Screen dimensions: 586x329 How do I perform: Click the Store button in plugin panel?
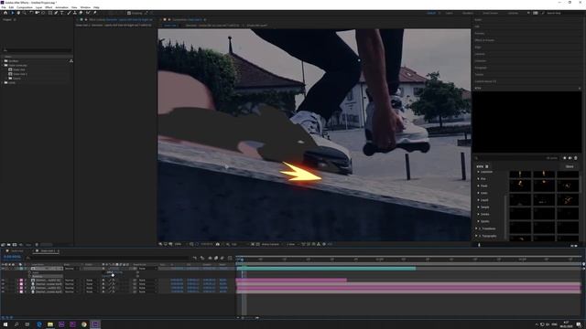click(570, 166)
